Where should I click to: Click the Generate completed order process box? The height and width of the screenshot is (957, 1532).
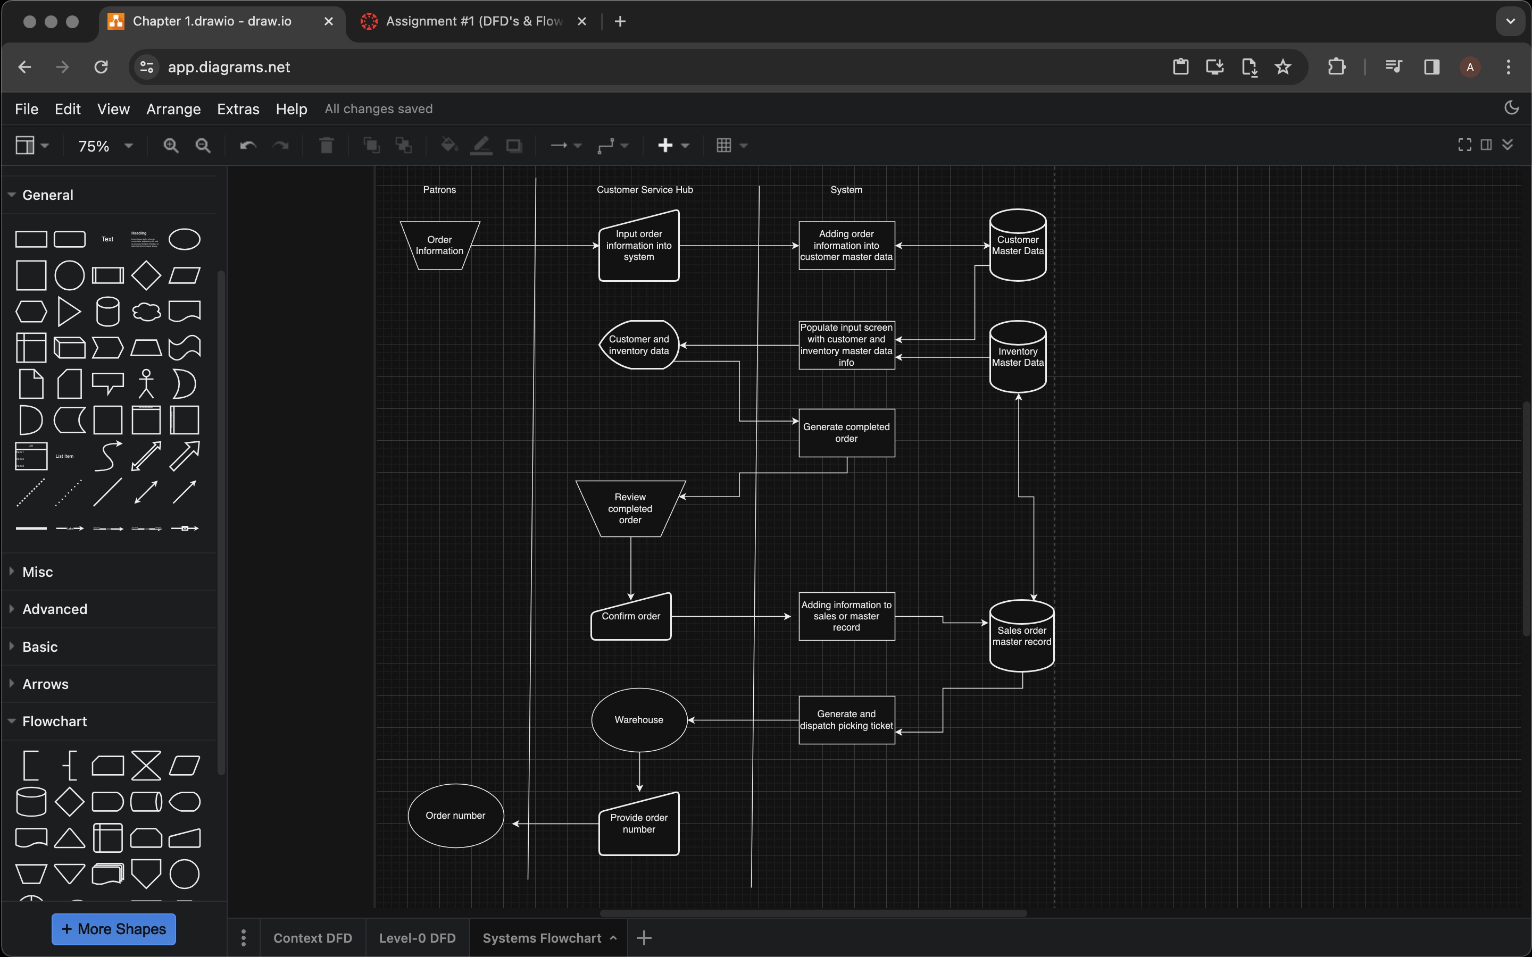[846, 433]
